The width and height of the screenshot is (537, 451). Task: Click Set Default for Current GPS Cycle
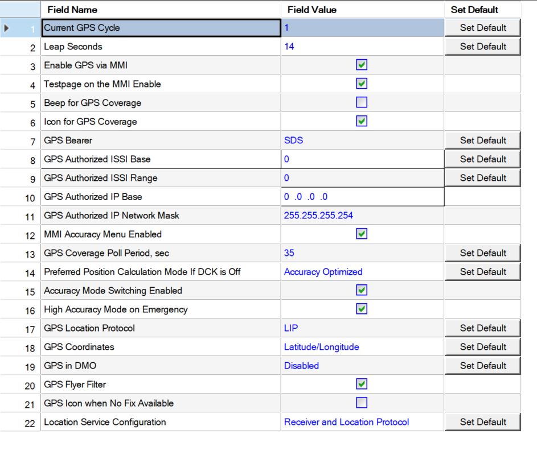coord(483,28)
